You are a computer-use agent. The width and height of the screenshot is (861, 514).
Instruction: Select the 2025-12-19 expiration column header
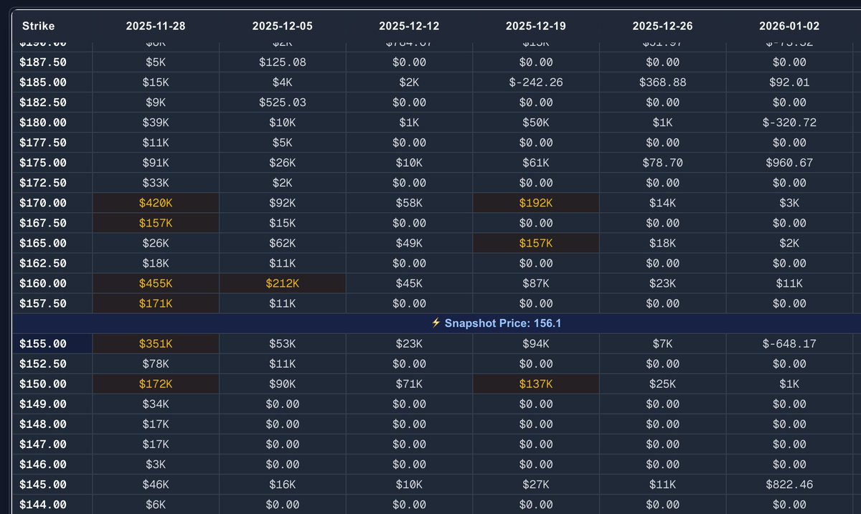coord(536,26)
